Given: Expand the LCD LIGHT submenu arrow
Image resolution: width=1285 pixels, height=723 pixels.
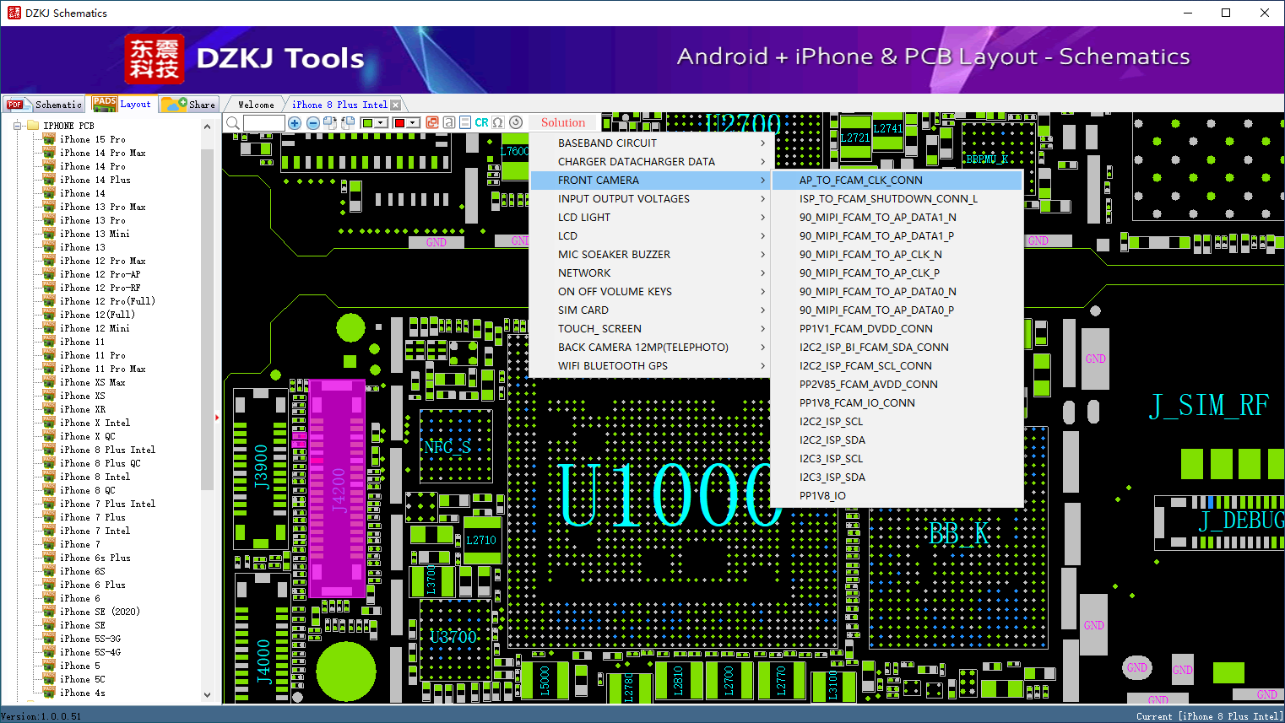Looking at the screenshot, I should coord(762,218).
